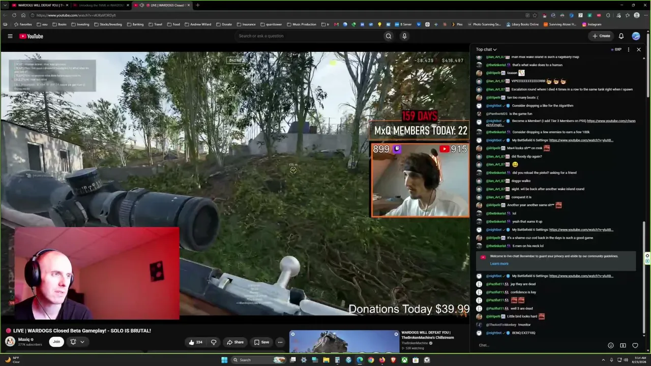Save the video to a playlist
651x366 pixels.
(x=262, y=342)
